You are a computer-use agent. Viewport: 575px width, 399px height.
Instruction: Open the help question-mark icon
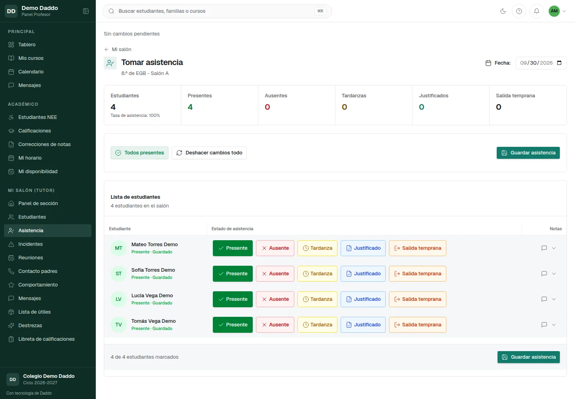pos(519,11)
